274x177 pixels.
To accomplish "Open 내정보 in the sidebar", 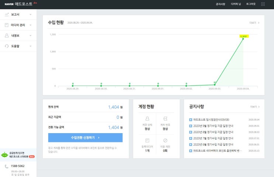I will point(18,35).
